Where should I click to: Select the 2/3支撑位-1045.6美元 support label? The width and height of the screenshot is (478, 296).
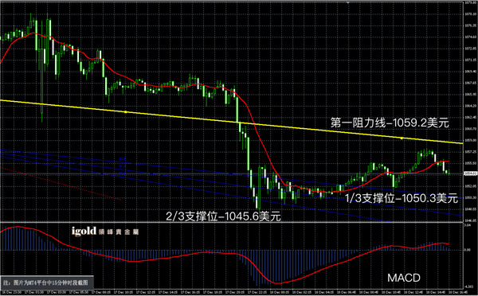223,216
